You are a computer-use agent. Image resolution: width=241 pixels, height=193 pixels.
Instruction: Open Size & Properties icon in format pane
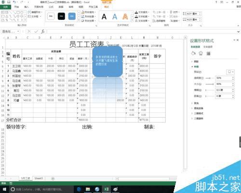(x=208, y=53)
